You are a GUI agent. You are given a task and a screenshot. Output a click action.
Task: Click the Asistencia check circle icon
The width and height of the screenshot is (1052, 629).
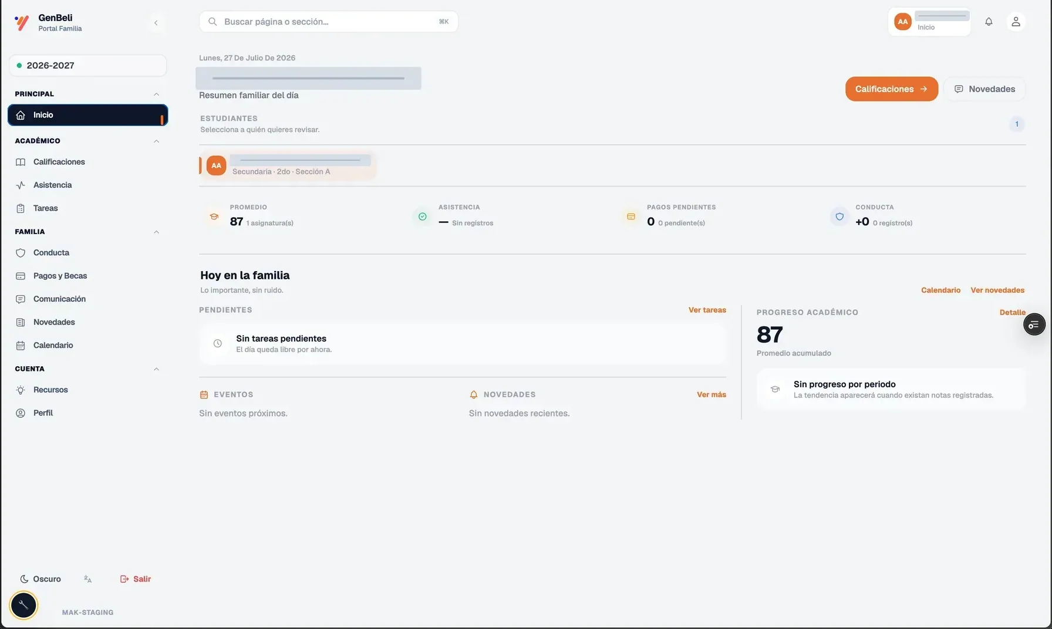[422, 217]
